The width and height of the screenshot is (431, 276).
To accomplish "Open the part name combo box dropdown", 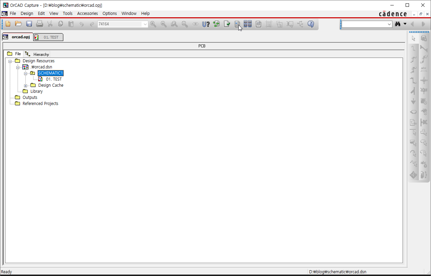I will (x=145, y=24).
